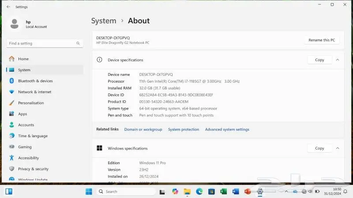Open the clock showing 10:50 31/12/2024
This screenshot has width=353, height=198.
[x=333, y=191]
